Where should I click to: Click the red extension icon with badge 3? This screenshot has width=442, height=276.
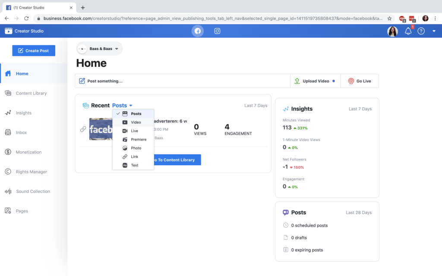(402, 19)
